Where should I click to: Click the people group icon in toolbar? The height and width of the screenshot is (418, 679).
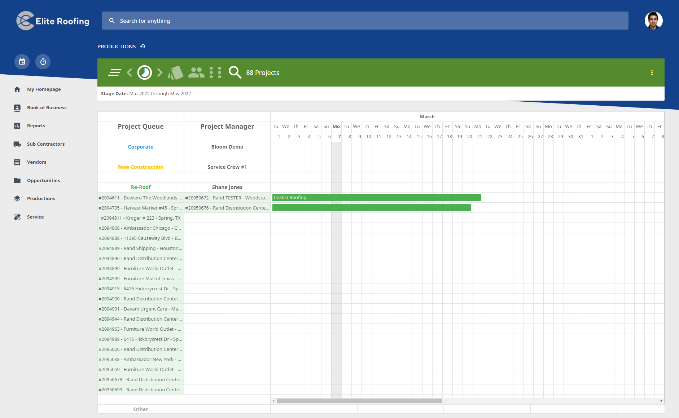[x=196, y=72]
